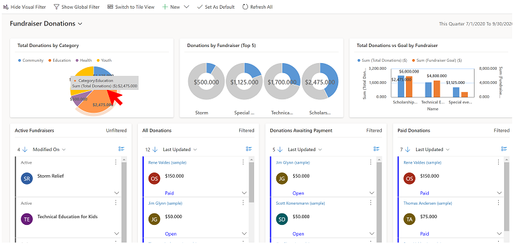Toggle Education legend item in pie chart

(x=59, y=60)
